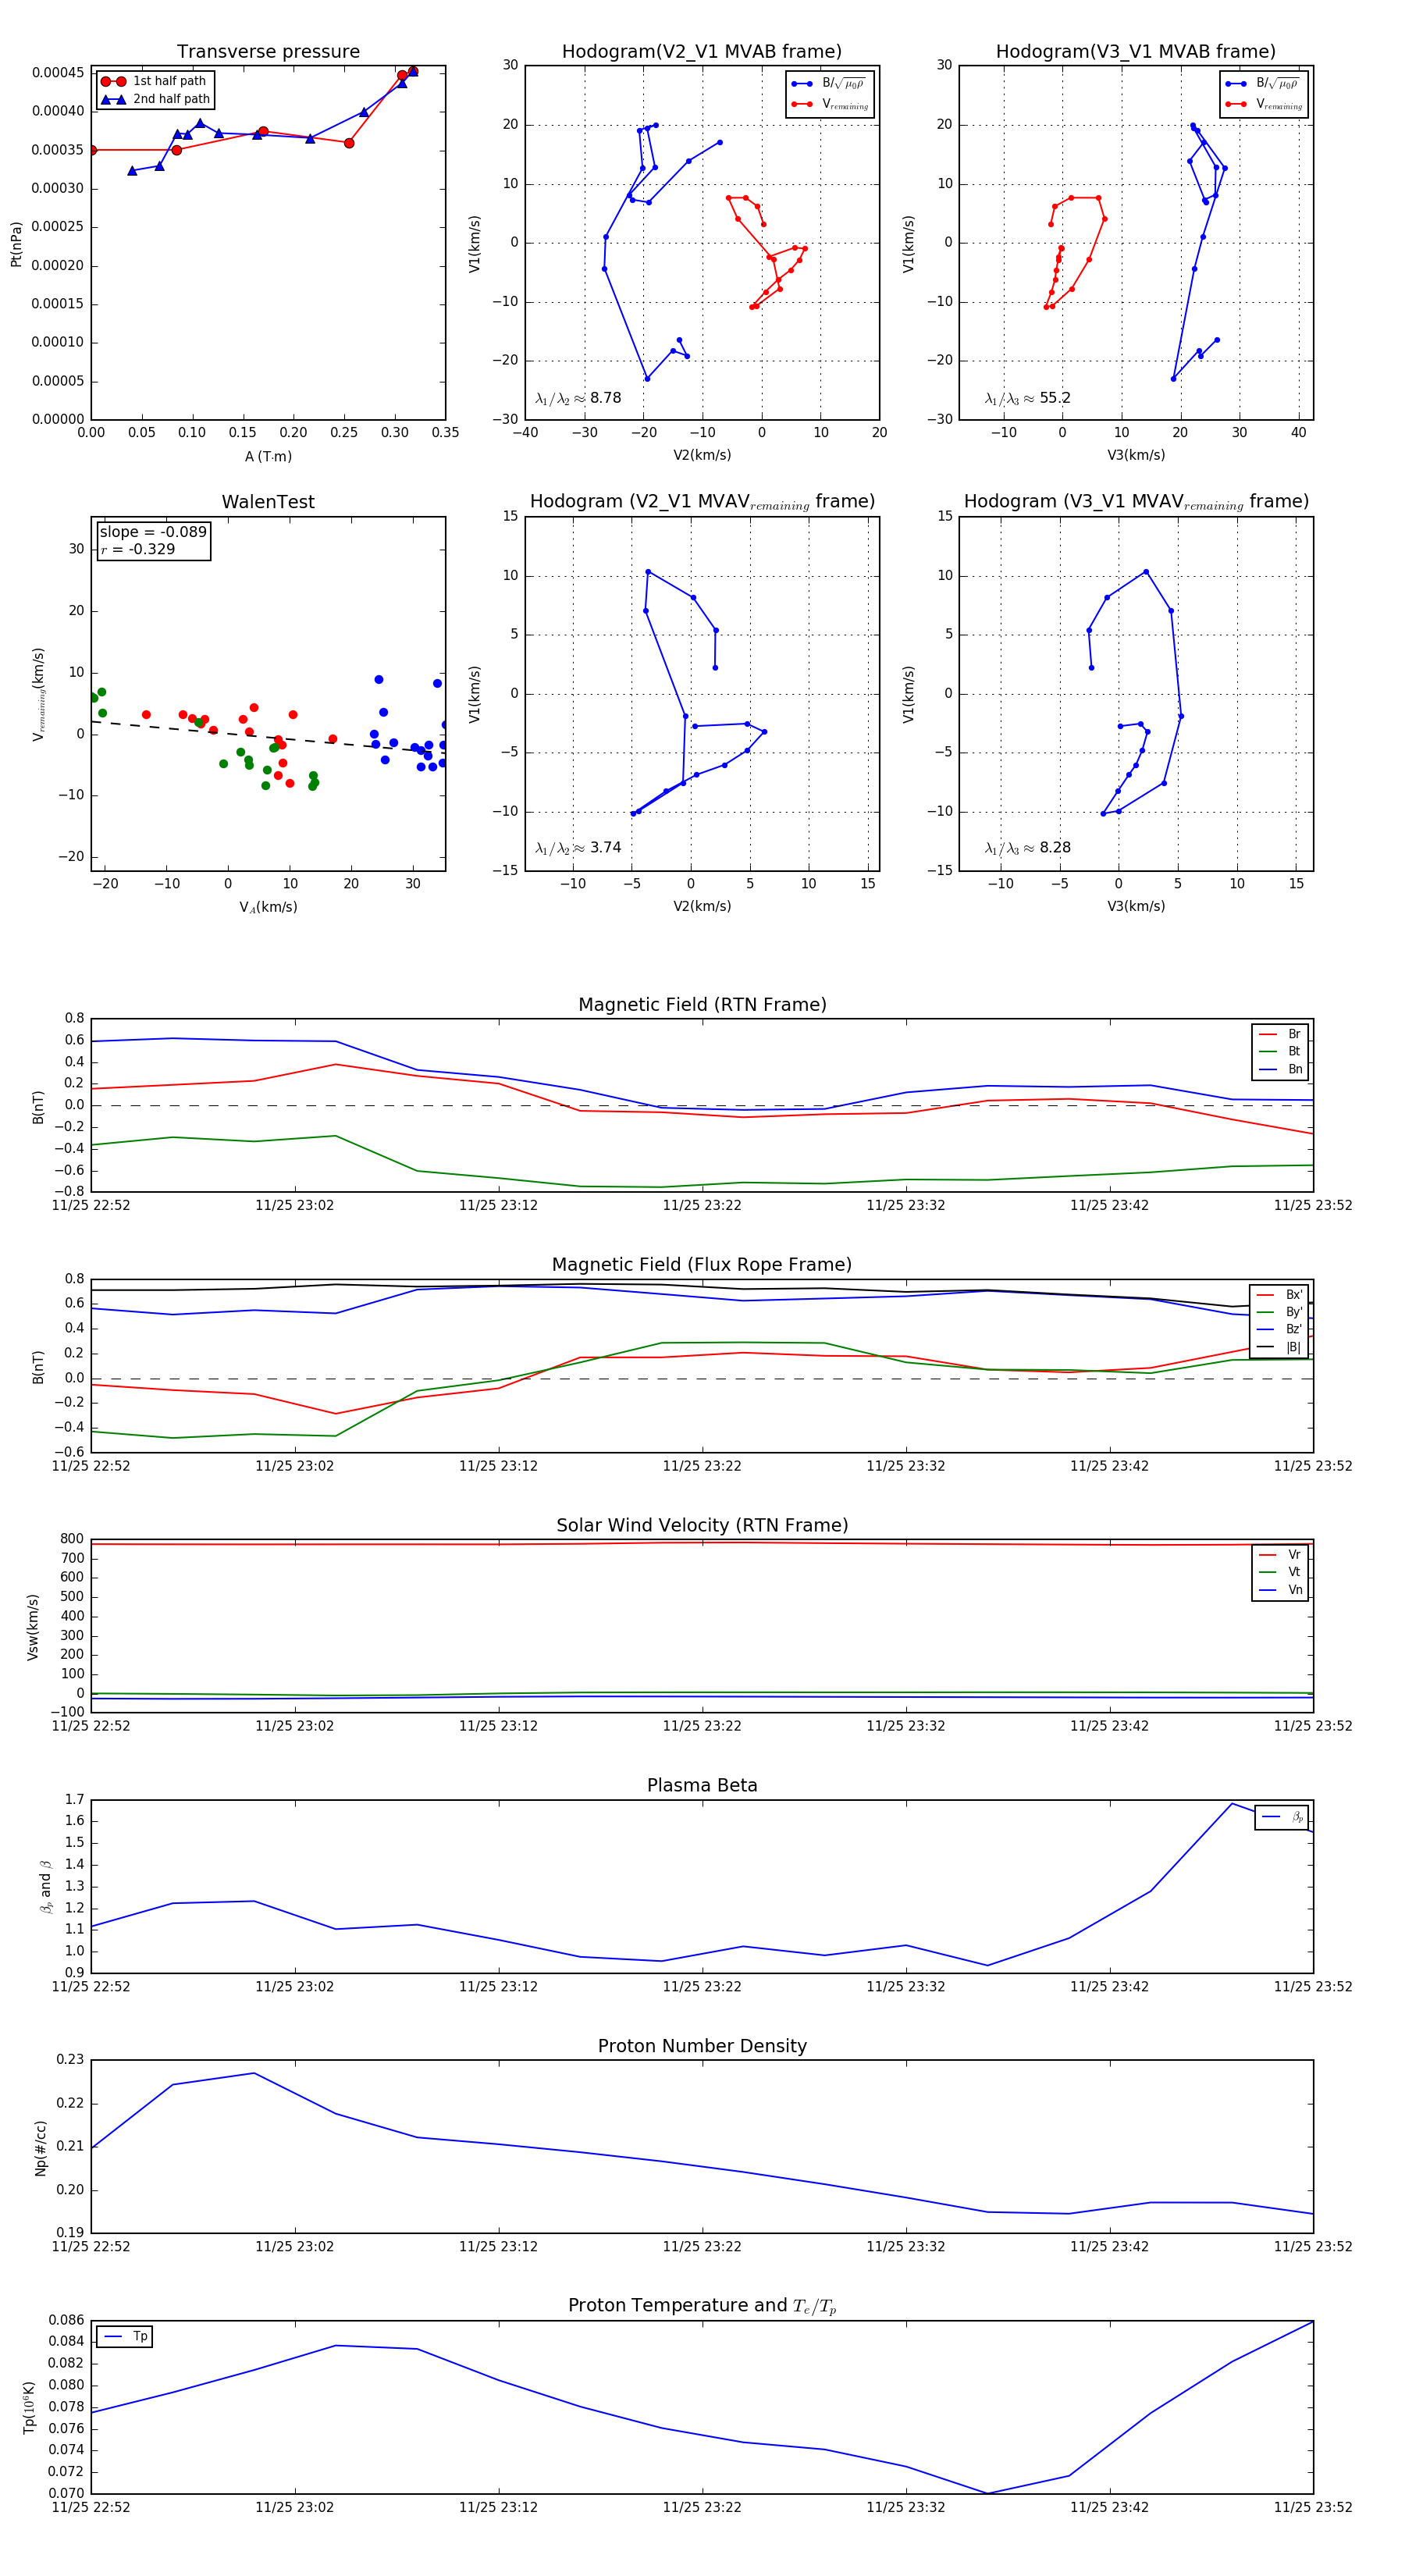Click the dashed fit line in WalenTest
The width and height of the screenshot is (1405, 2576).
pos(268,737)
